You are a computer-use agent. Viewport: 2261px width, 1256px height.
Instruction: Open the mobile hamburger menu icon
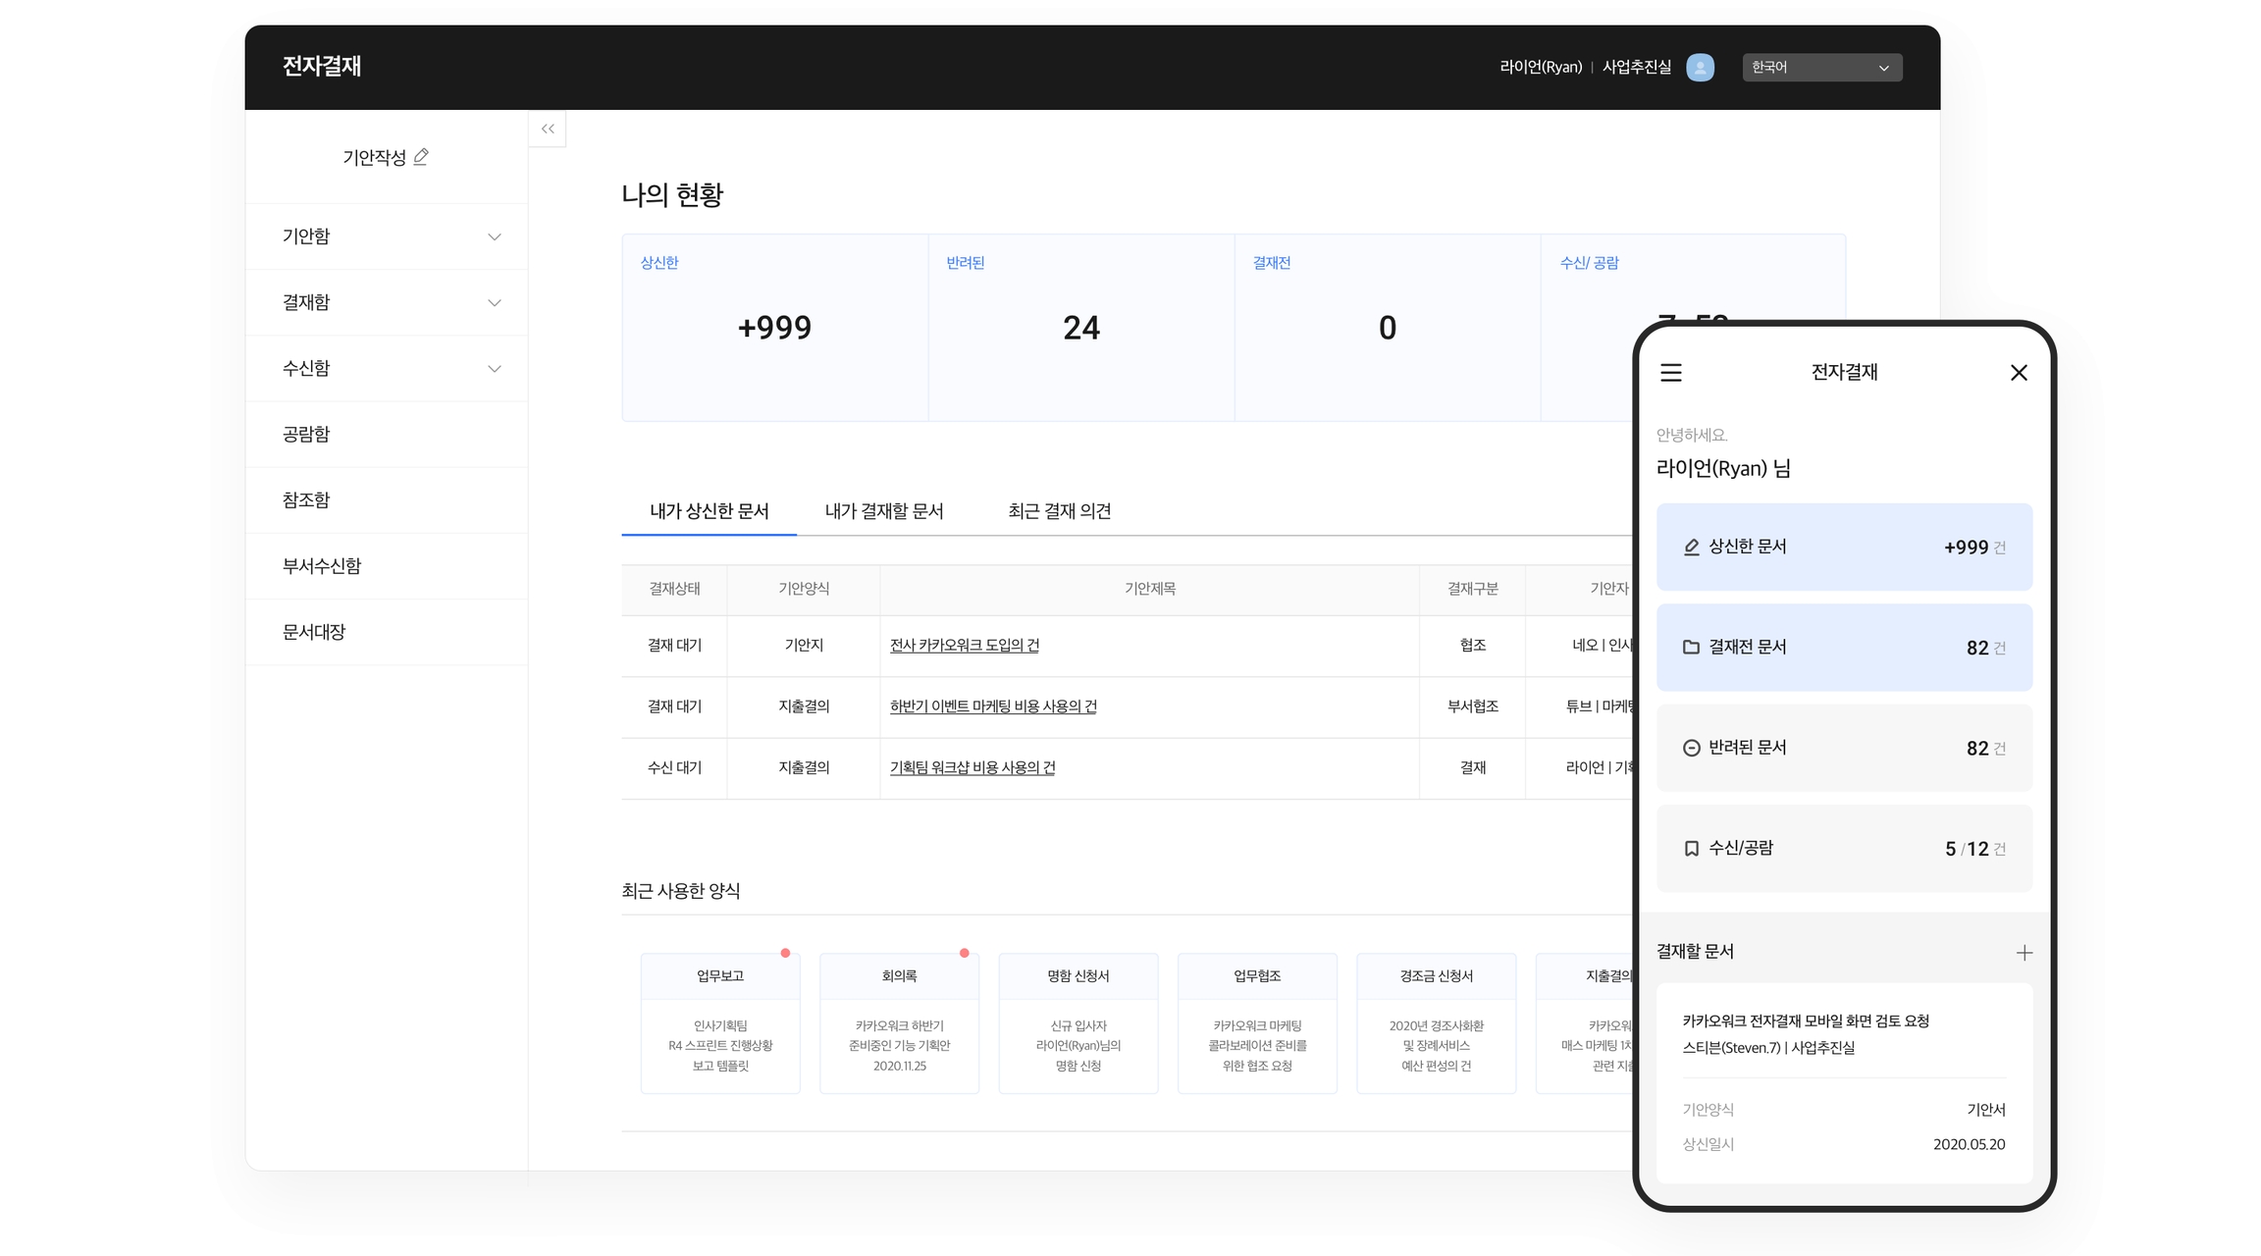pos(1670,373)
